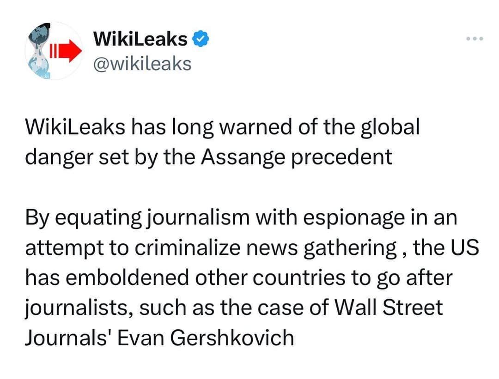This screenshot has width=499, height=379.
Task: Click the word "espionage" in tweet text
Action: click(x=353, y=219)
